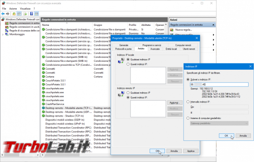
Task: Click Annulla in Proprietà dialog
Action: (174, 151)
